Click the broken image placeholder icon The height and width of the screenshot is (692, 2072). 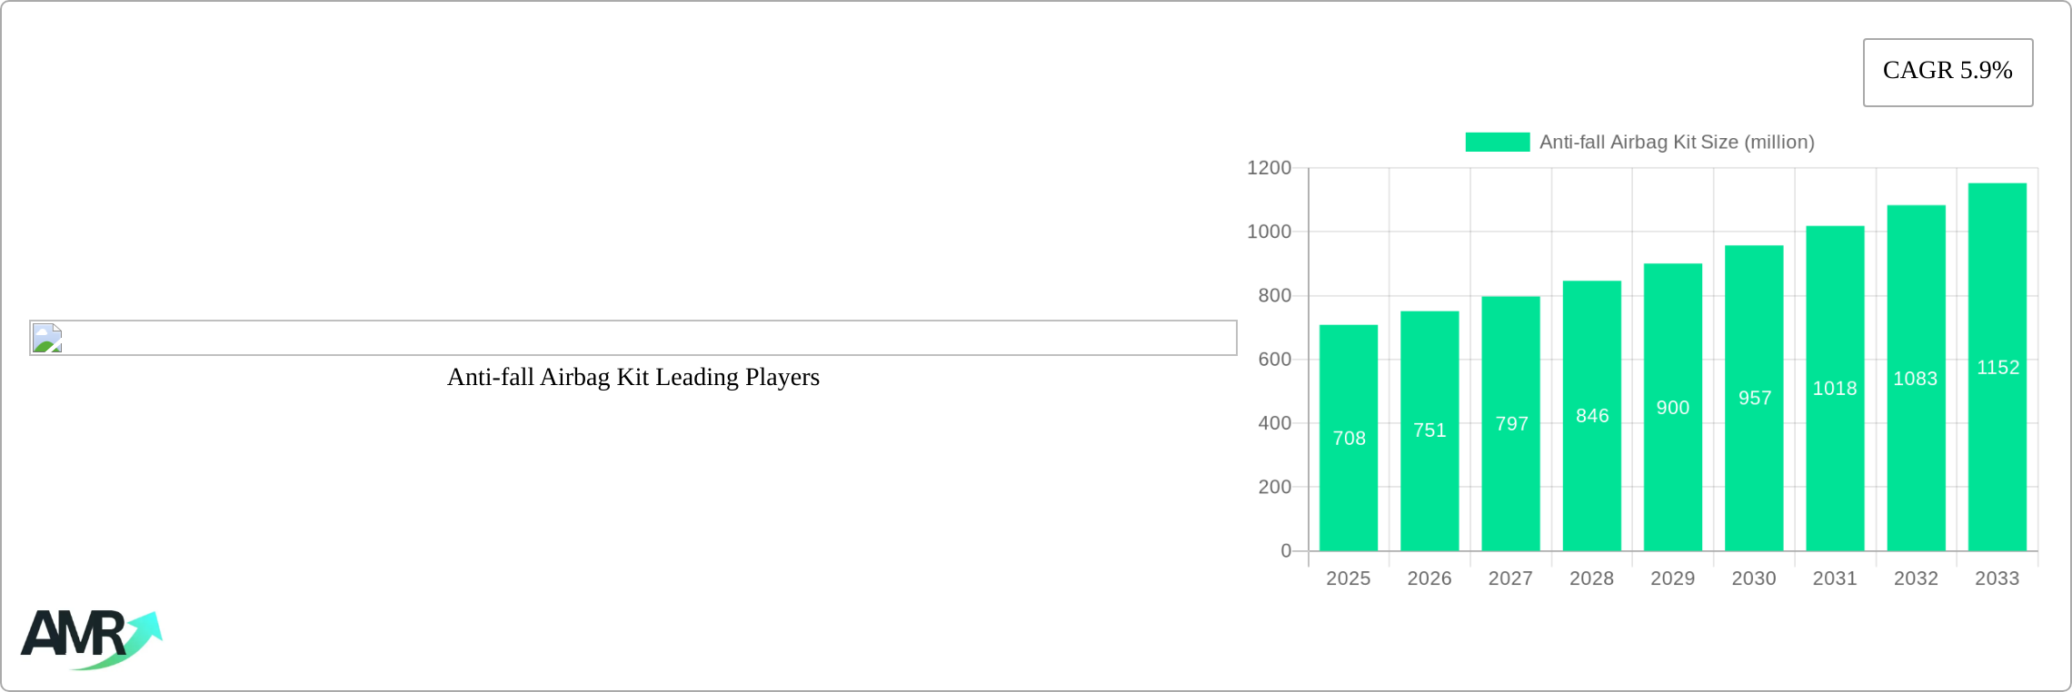47,338
